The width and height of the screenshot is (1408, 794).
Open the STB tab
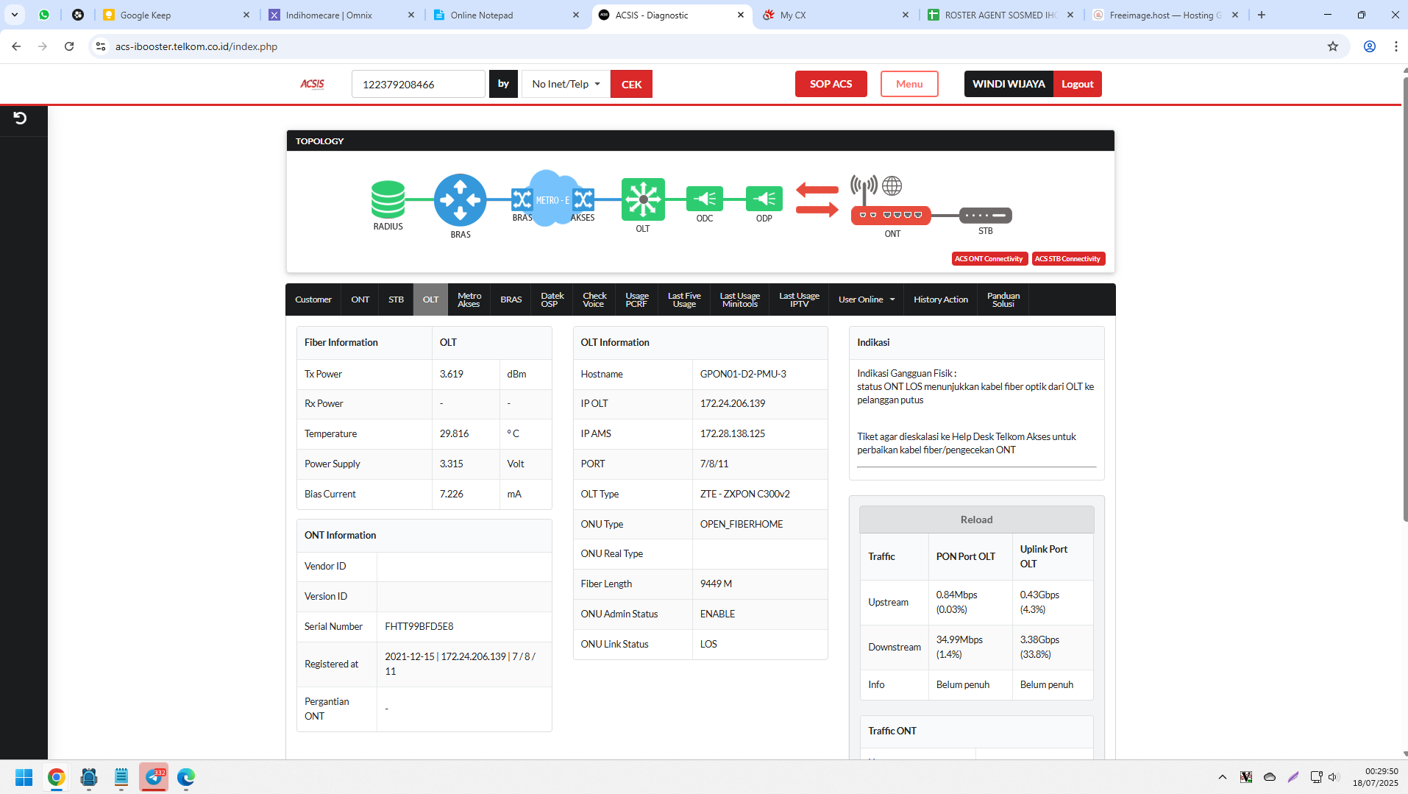click(x=397, y=299)
